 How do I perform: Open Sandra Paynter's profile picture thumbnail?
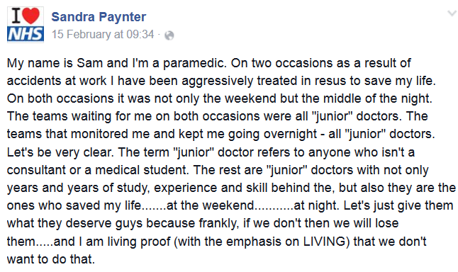click(x=26, y=25)
